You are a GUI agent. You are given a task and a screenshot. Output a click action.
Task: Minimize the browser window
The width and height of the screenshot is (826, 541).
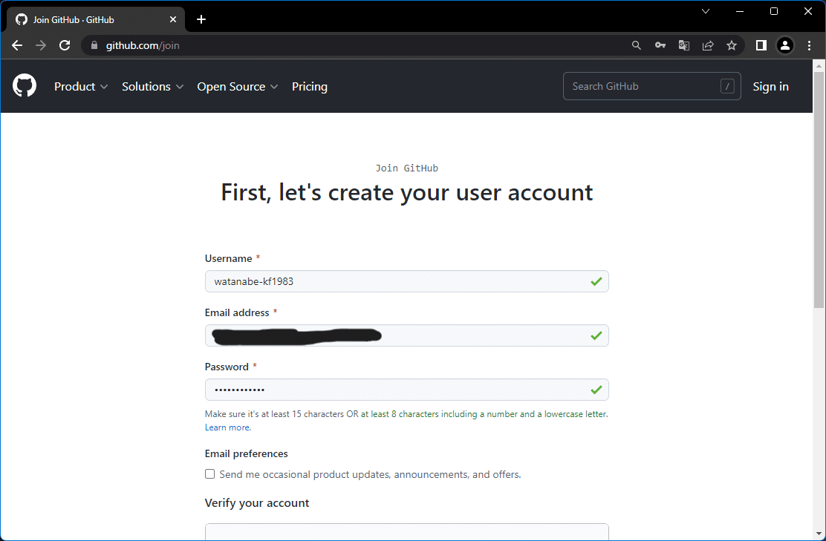(x=740, y=11)
